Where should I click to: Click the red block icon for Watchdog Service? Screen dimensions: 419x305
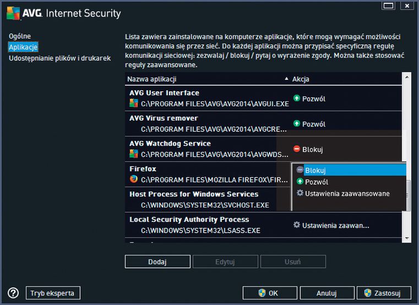tap(296, 149)
